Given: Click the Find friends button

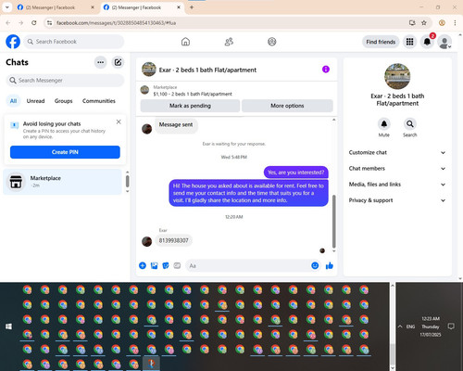Looking at the screenshot, I should pyautogui.click(x=381, y=42).
